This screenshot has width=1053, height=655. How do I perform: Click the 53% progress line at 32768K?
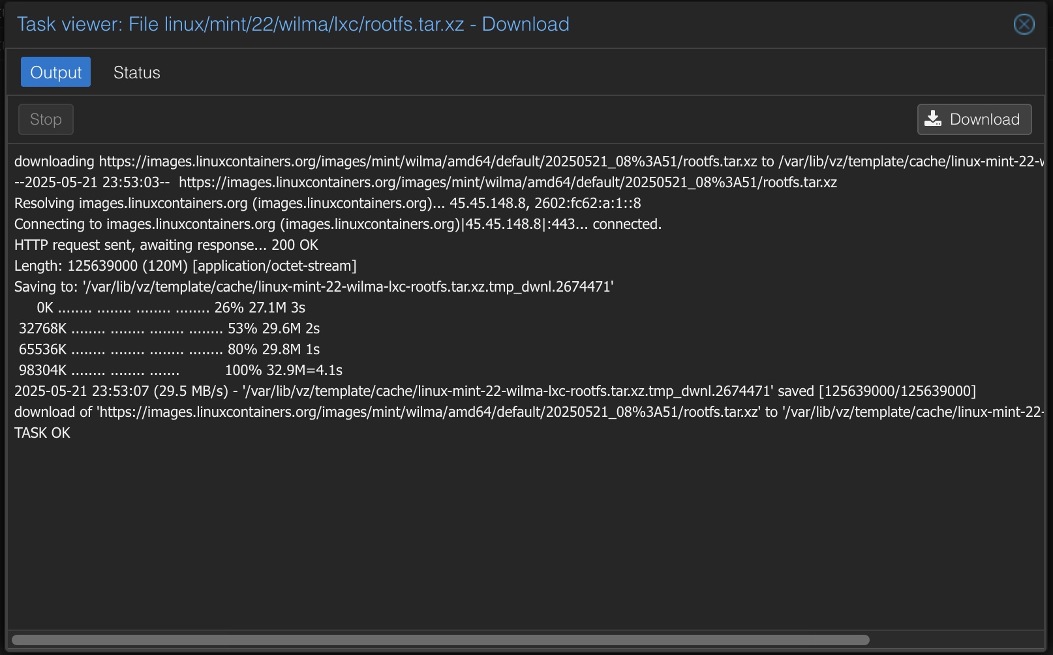click(169, 329)
